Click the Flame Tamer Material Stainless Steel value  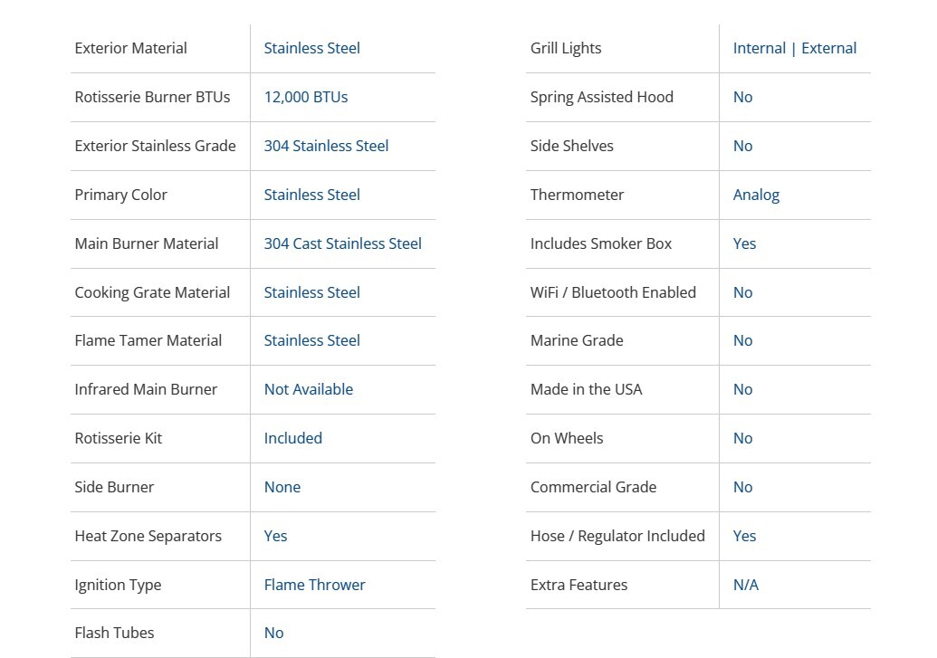(x=311, y=340)
